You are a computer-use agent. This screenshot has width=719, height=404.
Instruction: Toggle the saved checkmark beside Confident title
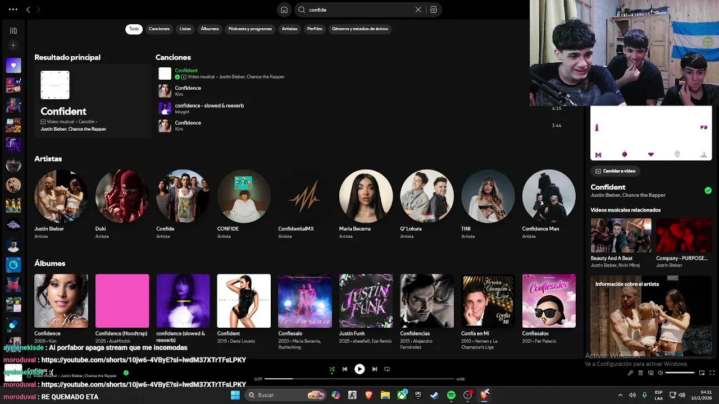tap(708, 190)
